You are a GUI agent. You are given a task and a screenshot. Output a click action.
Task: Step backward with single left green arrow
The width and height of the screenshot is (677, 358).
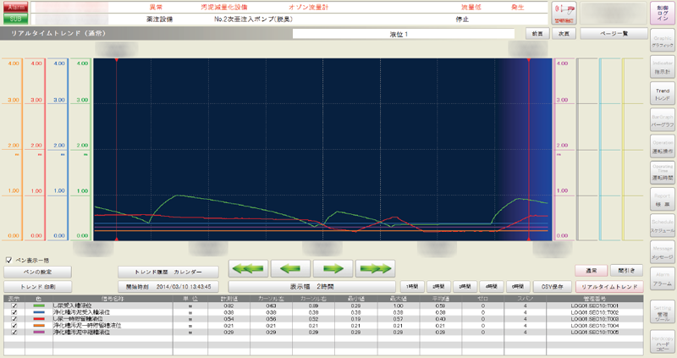pos(290,268)
